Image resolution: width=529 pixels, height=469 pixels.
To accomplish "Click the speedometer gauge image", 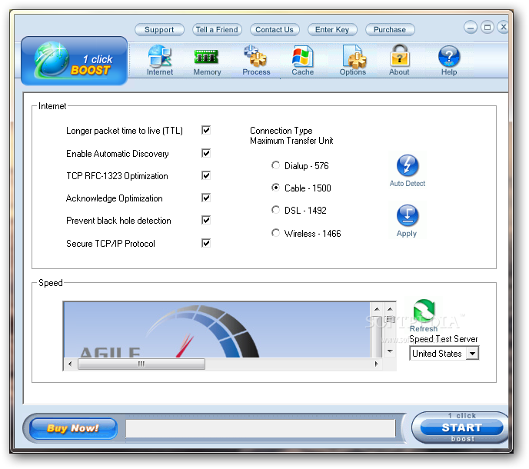I will coord(217,330).
